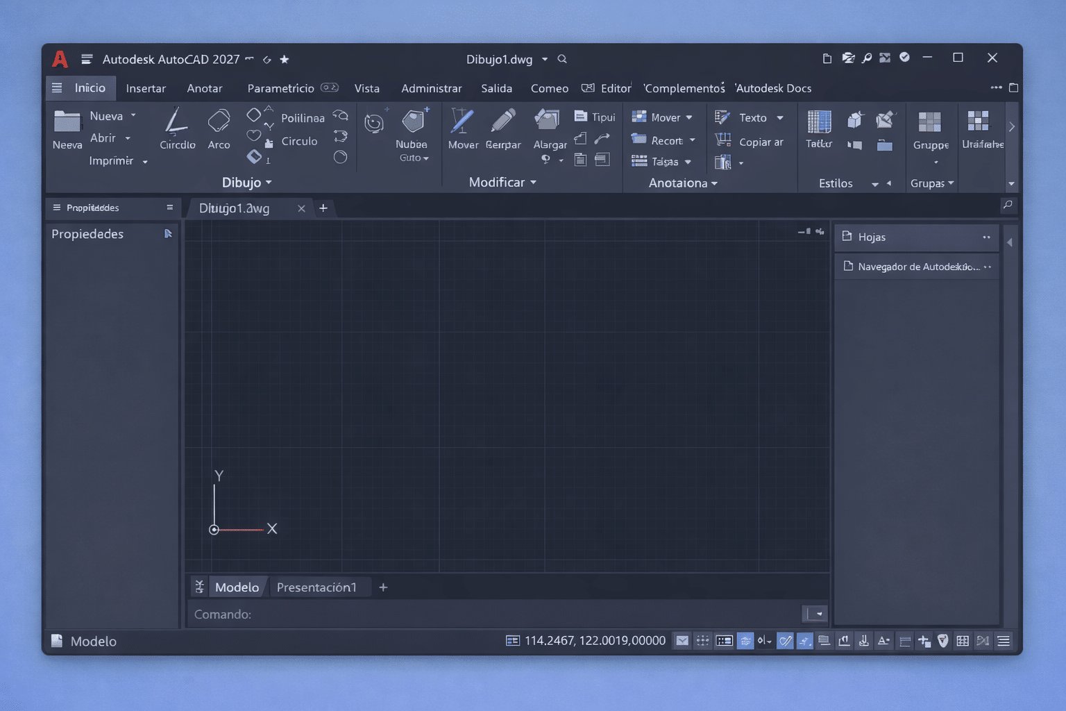Expand the Imprimir dropdown

coord(144,160)
